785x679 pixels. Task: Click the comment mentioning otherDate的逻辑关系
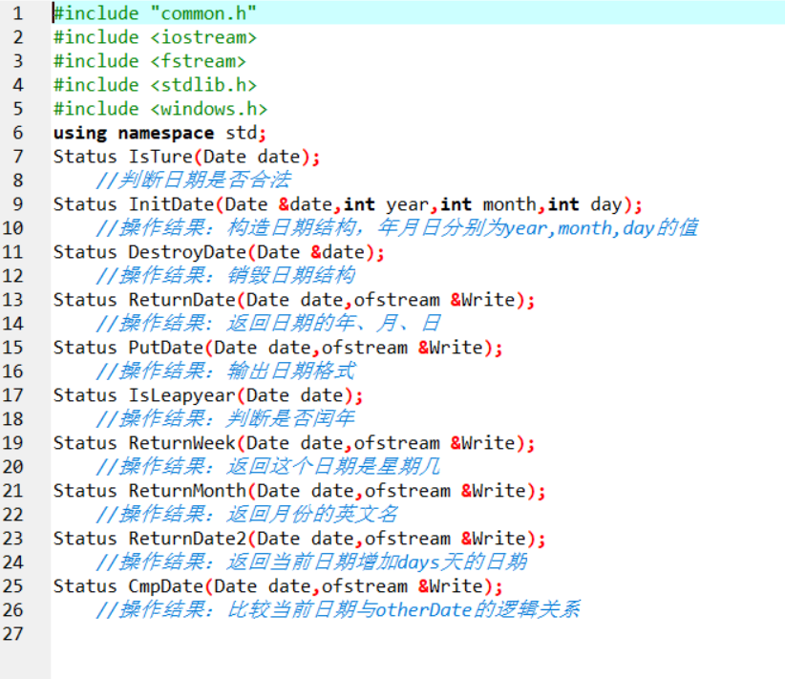click(x=338, y=610)
